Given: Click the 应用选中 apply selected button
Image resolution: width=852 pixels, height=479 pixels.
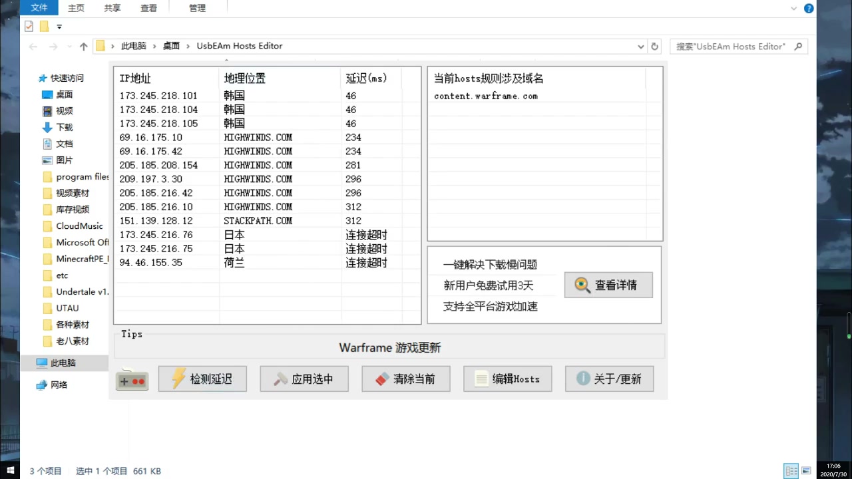Looking at the screenshot, I should point(304,379).
